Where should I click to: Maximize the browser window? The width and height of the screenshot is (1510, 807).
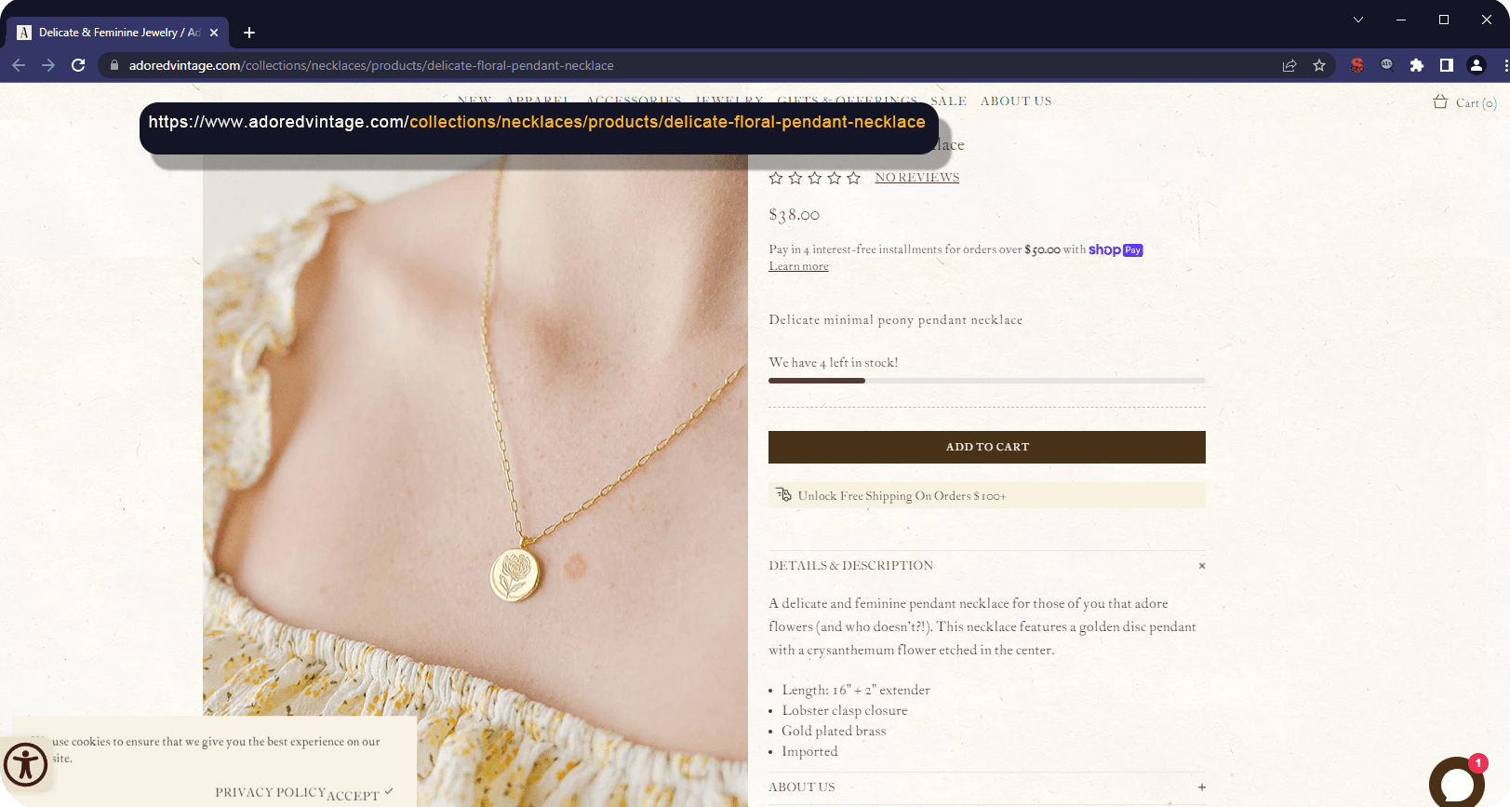[1444, 20]
